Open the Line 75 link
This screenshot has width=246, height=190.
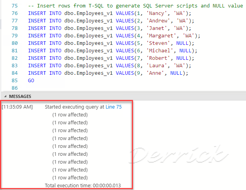tap(114, 107)
